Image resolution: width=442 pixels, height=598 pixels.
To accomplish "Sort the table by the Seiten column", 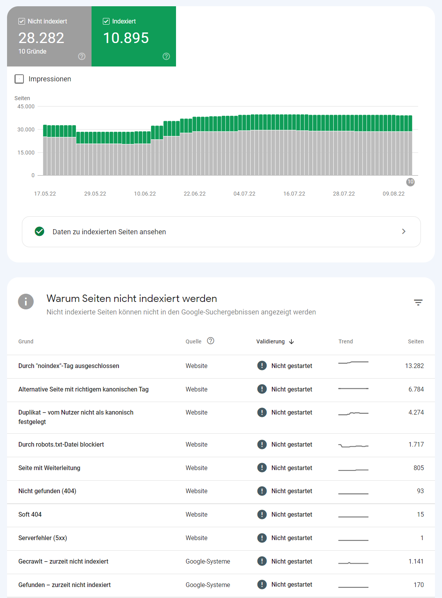I will pyautogui.click(x=416, y=341).
